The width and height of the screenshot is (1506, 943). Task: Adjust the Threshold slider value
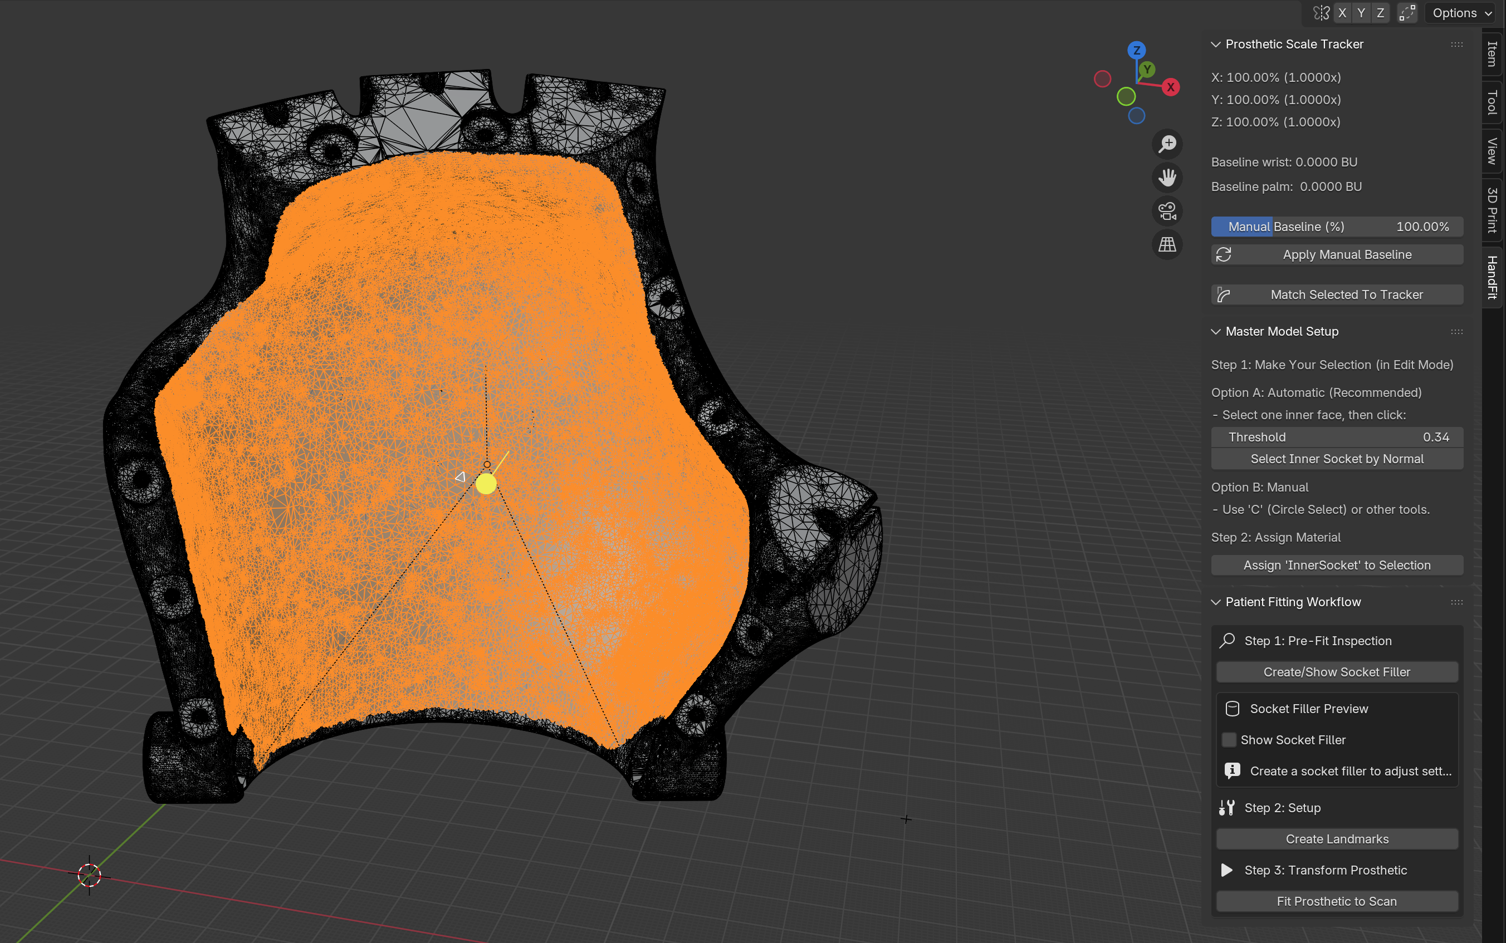1336,436
